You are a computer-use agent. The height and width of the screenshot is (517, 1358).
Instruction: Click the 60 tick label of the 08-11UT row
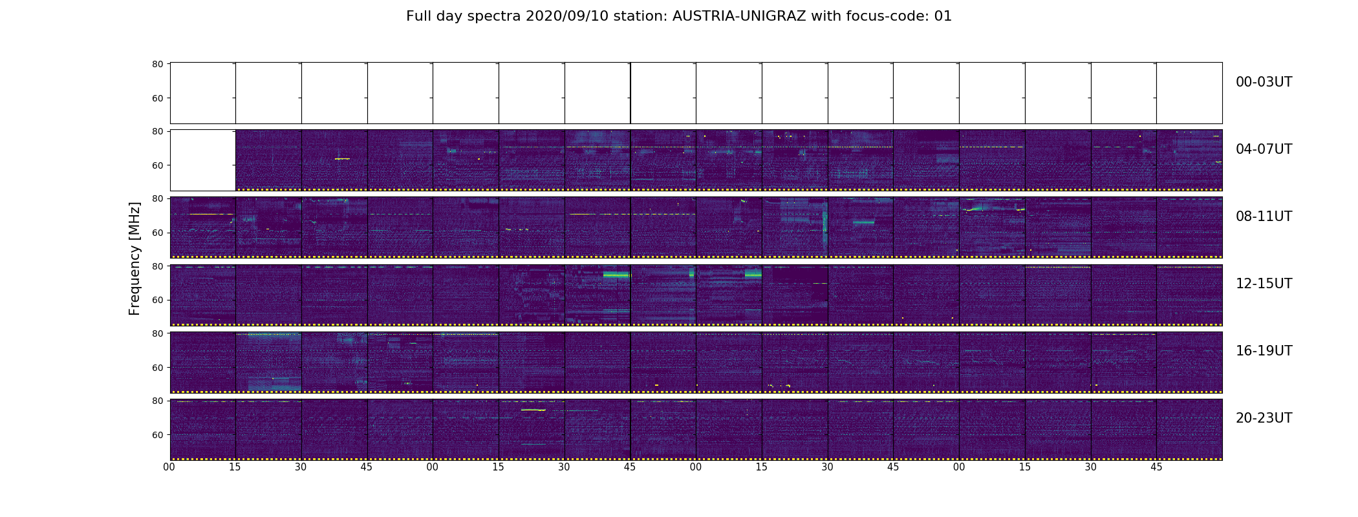pyautogui.click(x=157, y=233)
